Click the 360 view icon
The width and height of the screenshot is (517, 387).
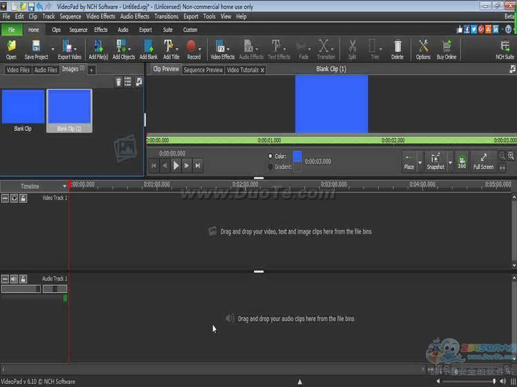461,161
